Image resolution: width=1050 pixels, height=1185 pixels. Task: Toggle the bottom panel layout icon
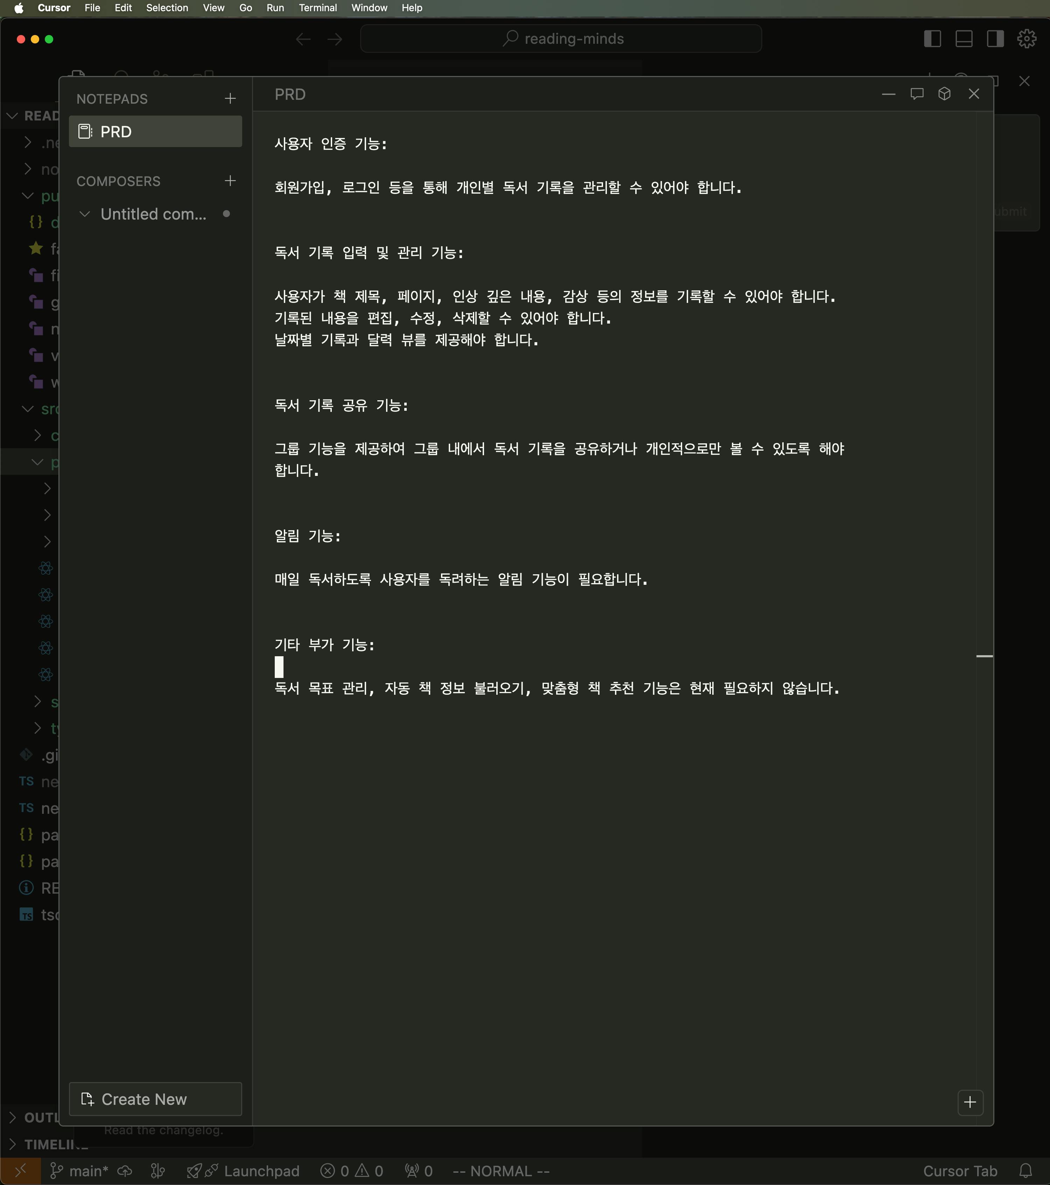[964, 39]
